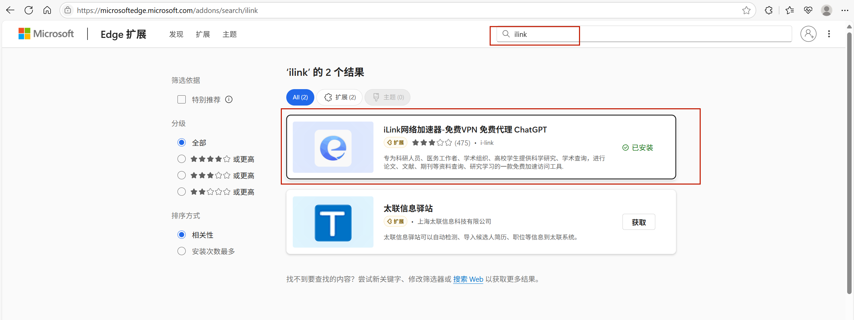Click 获取 button for 太联信息驿站
Viewport: 854px width, 320px height.
639,222
